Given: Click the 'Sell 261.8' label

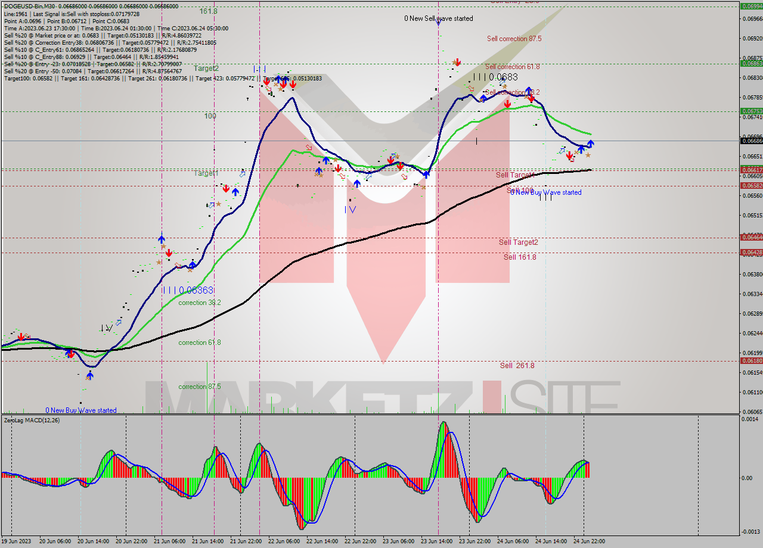Looking at the screenshot, I should pyautogui.click(x=517, y=366).
